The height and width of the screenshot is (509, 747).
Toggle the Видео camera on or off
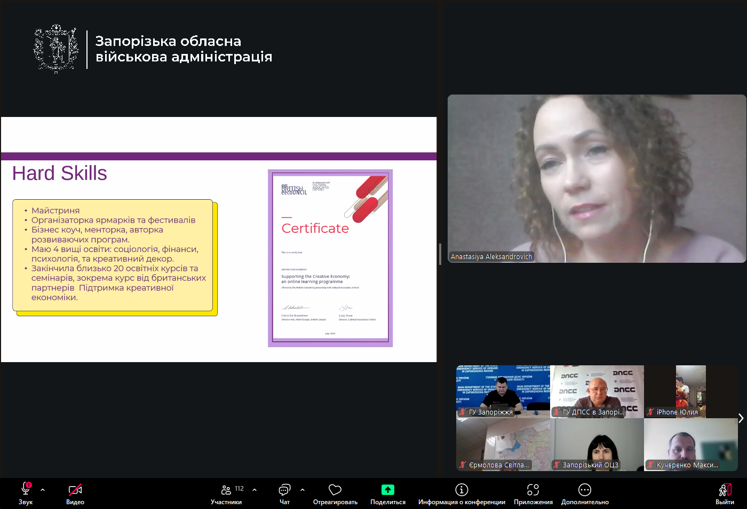click(75, 490)
